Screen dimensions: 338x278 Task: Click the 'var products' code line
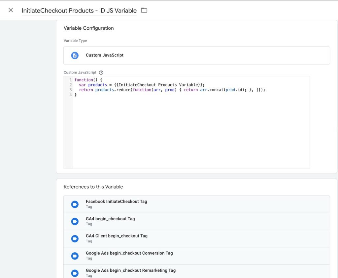click(142, 85)
